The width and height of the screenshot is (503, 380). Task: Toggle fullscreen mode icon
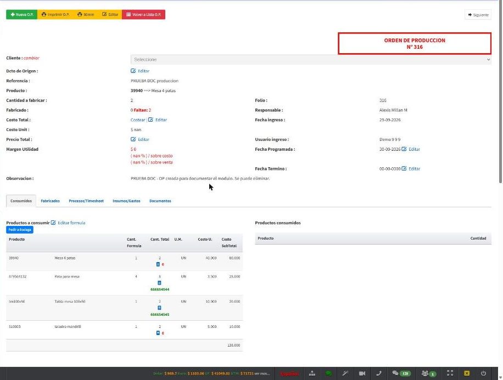point(450,373)
